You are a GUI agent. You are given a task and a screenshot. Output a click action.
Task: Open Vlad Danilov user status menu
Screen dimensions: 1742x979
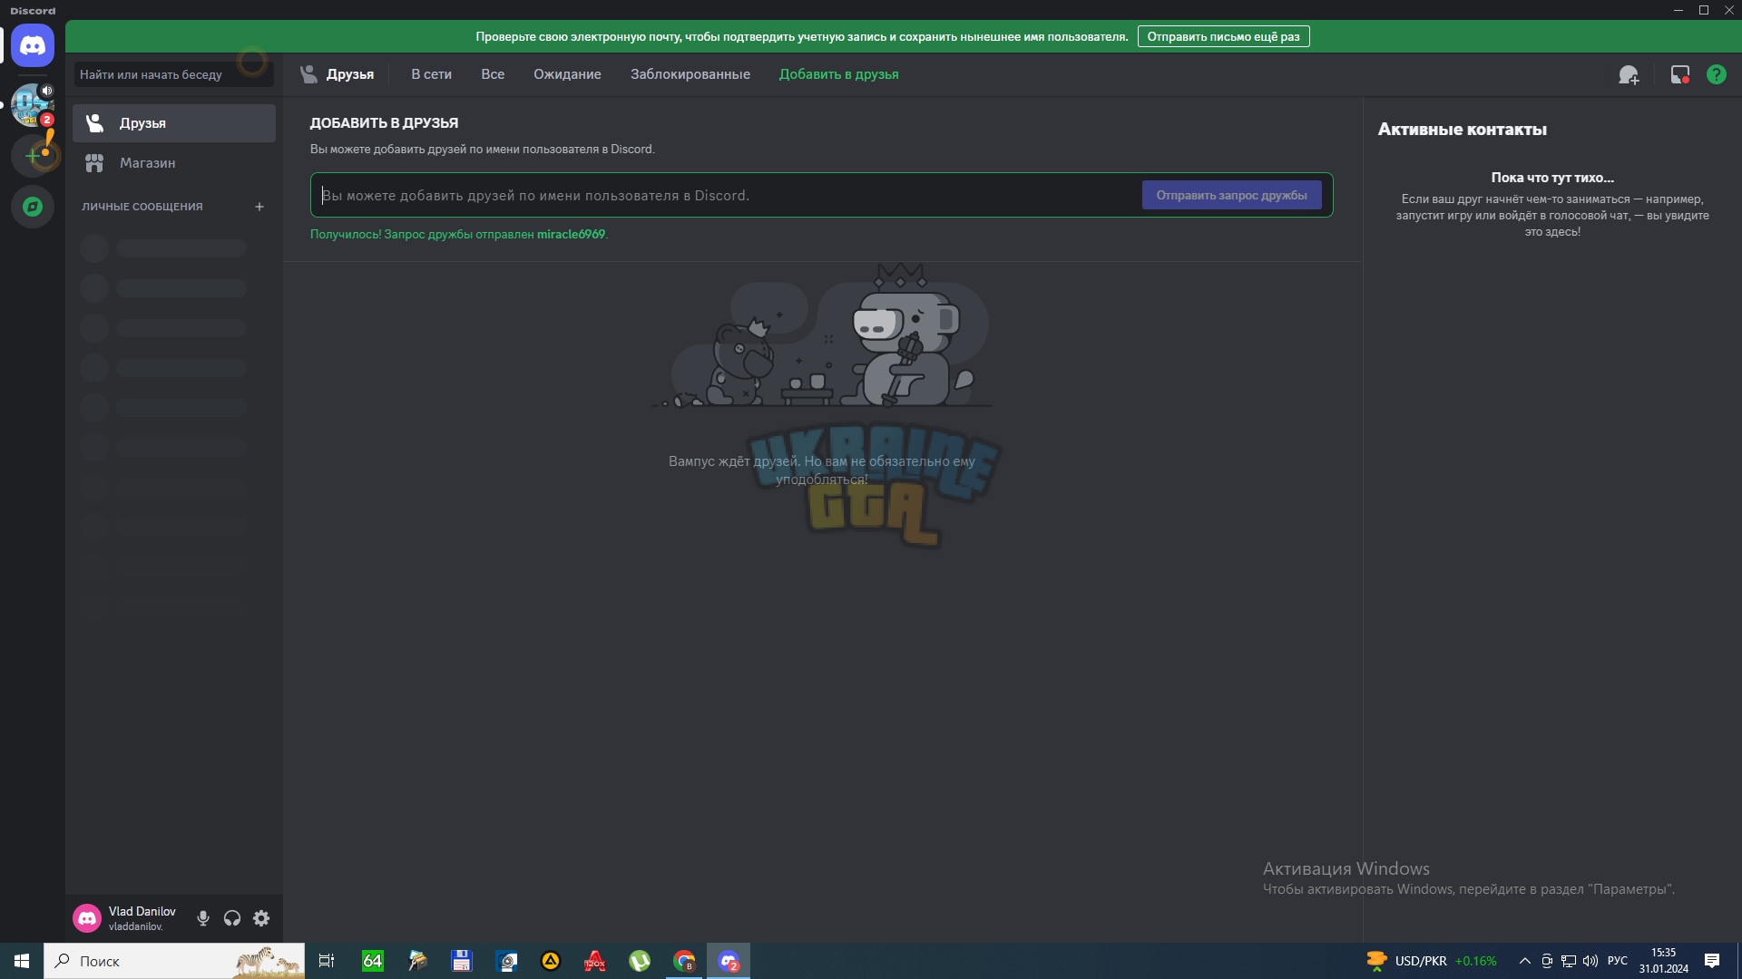pyautogui.click(x=127, y=918)
